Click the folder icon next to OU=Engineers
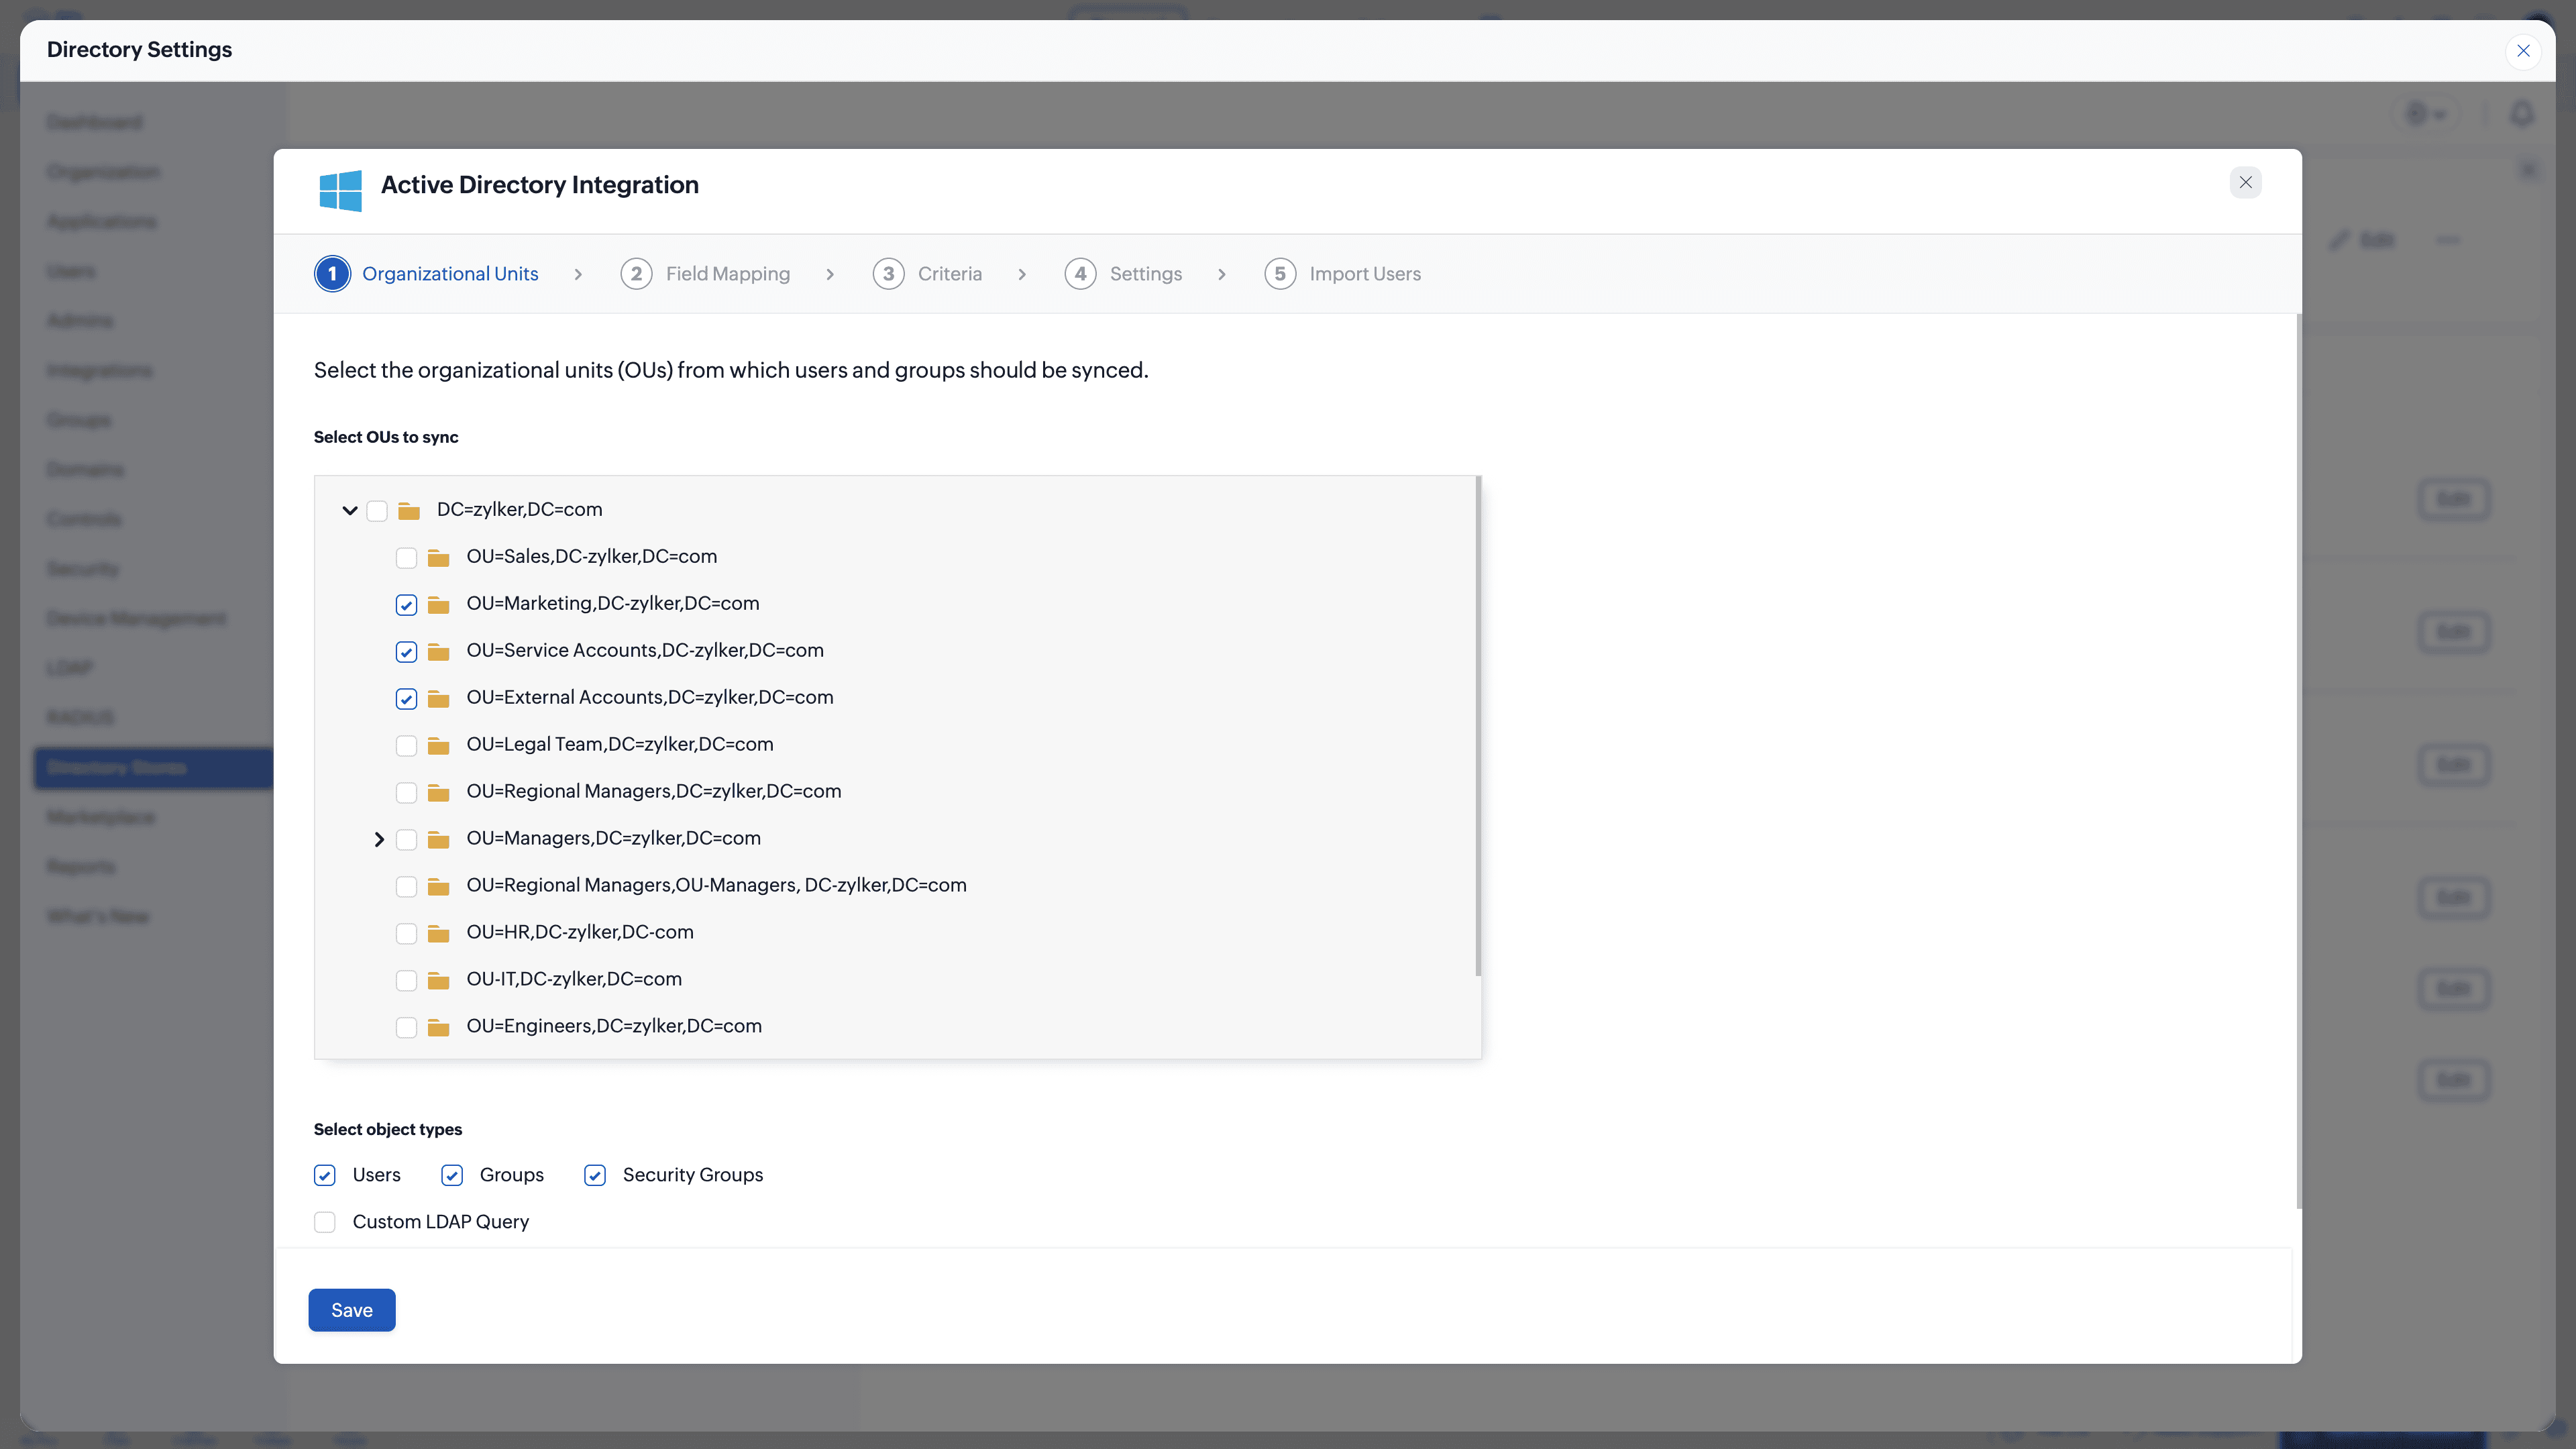Screen dimensions: 2576x1449 coord(438,1027)
